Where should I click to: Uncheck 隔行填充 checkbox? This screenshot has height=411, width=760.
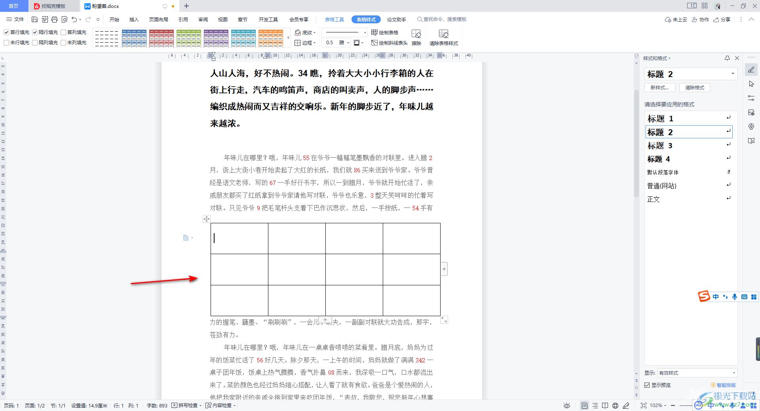tap(35, 32)
